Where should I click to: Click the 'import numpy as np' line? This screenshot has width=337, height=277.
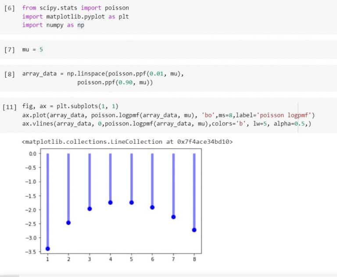[53, 25]
